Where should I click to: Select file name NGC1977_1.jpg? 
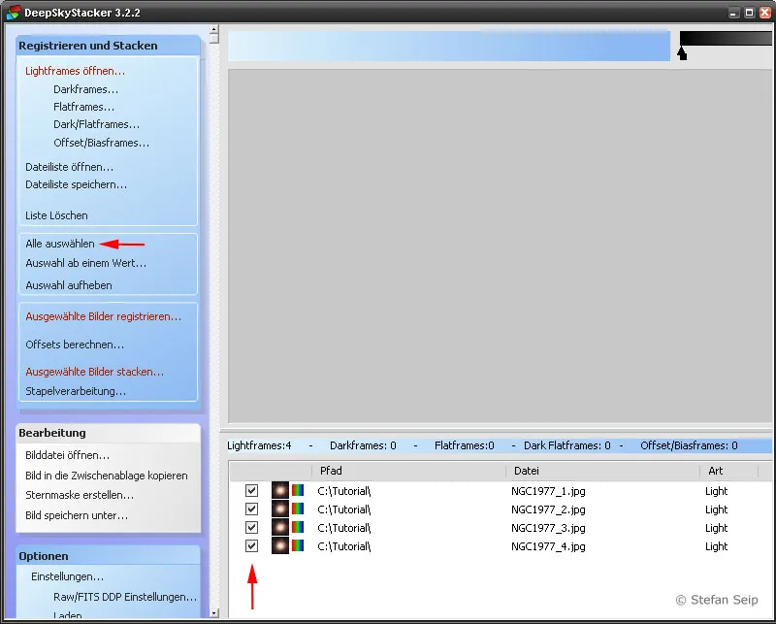pos(548,491)
